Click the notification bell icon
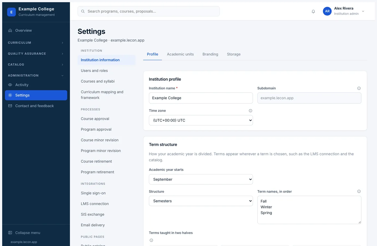 click(313, 11)
